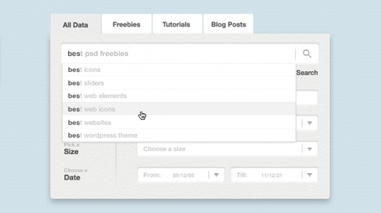The height and width of the screenshot is (213, 381).
Task: Click the 'Till' date field
Action: click(x=266, y=175)
